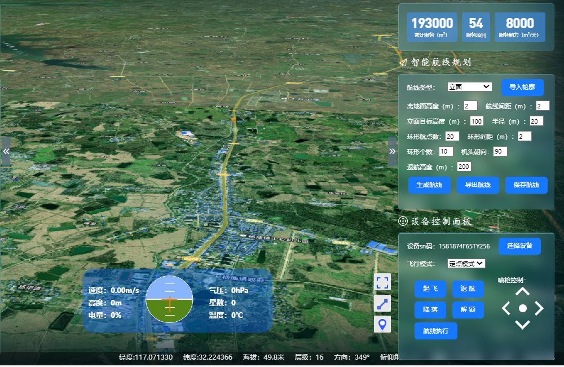Click the fullscreen frame map icon
This screenshot has height=367, width=564.
382,282
